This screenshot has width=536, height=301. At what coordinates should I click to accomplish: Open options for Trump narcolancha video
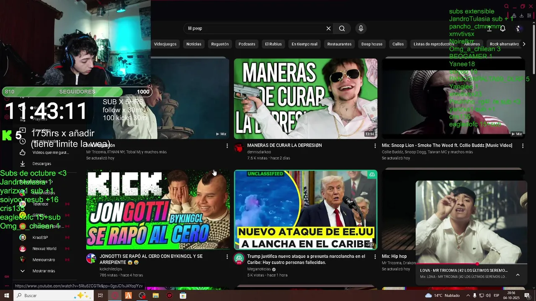coord(375,256)
